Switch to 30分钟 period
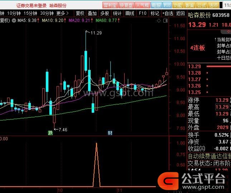The height and width of the screenshot is (193, 231). pyautogui.click(x=47, y=13)
